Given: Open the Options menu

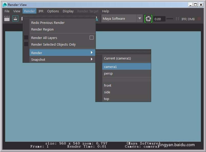Looking at the screenshot, I should [x=53, y=11].
